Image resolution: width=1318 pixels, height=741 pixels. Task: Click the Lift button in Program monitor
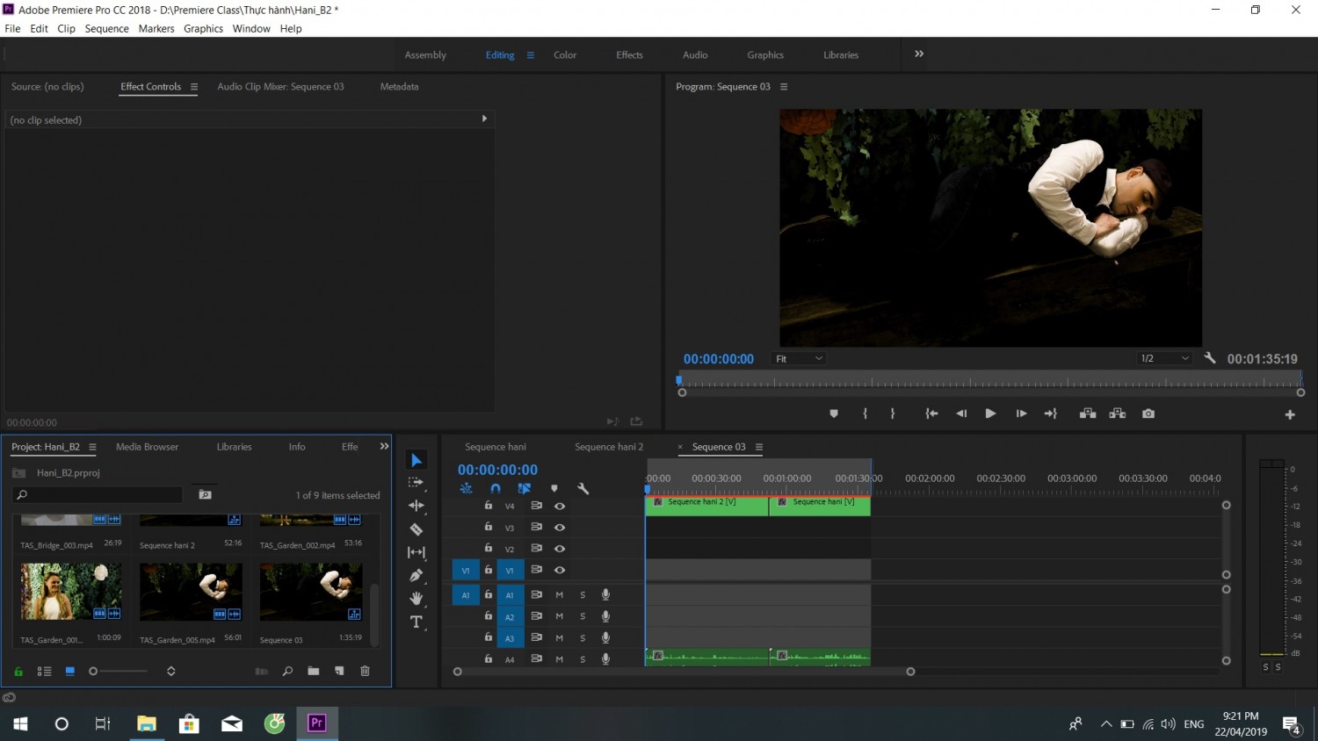coord(1088,414)
